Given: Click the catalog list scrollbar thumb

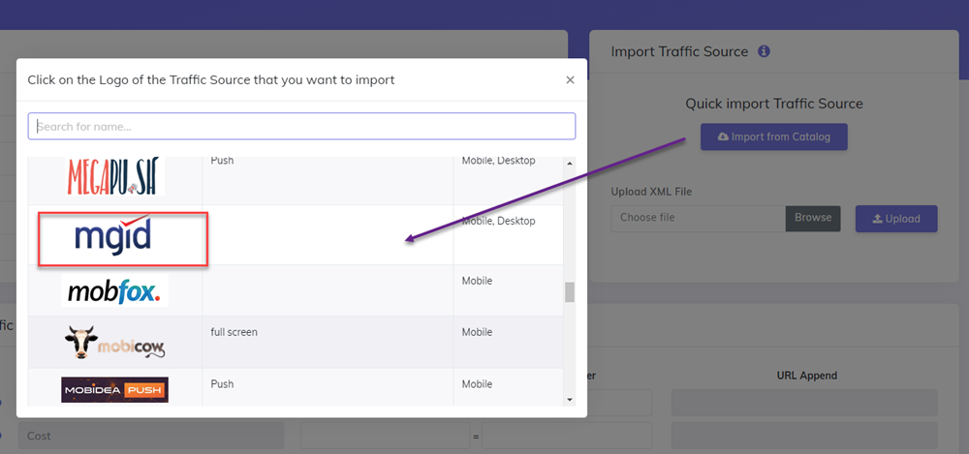Looking at the screenshot, I should tap(569, 292).
